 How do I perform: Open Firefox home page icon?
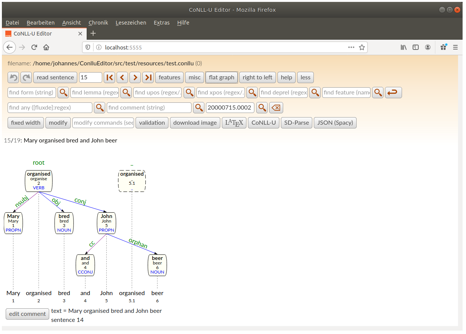pos(46,47)
